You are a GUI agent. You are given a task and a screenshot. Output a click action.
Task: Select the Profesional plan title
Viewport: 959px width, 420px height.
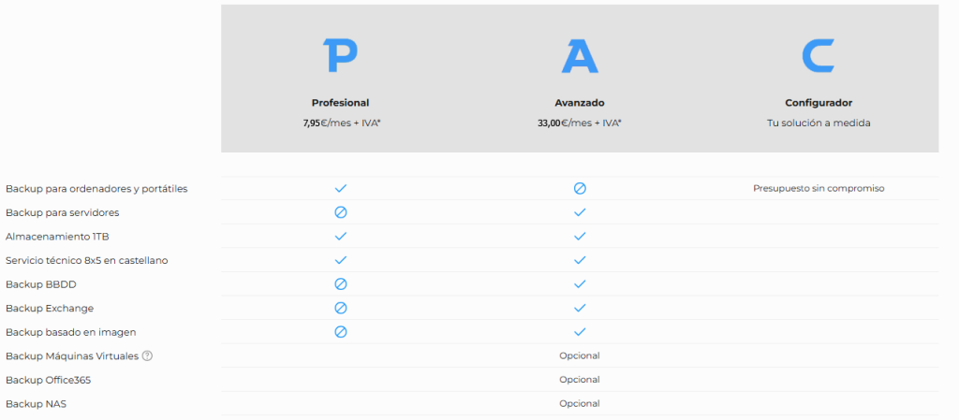tap(341, 103)
